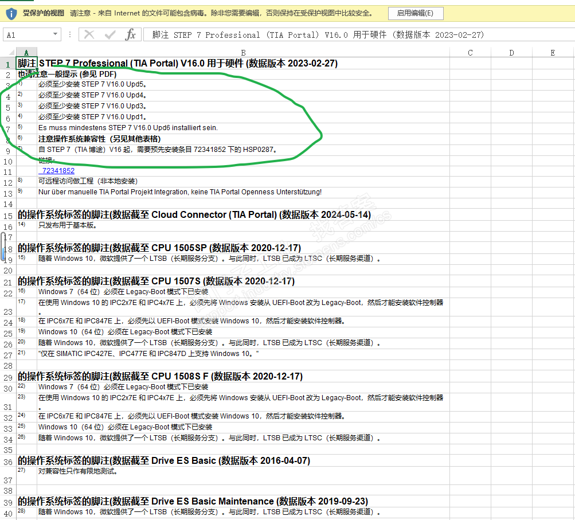This screenshot has height=520, width=575.
Task: Select column A header
Action: 26,52
